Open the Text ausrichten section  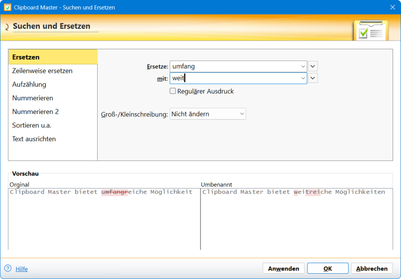click(53, 139)
